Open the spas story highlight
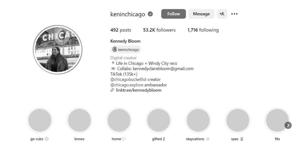Viewport: 304px width, 155px height. (238, 120)
